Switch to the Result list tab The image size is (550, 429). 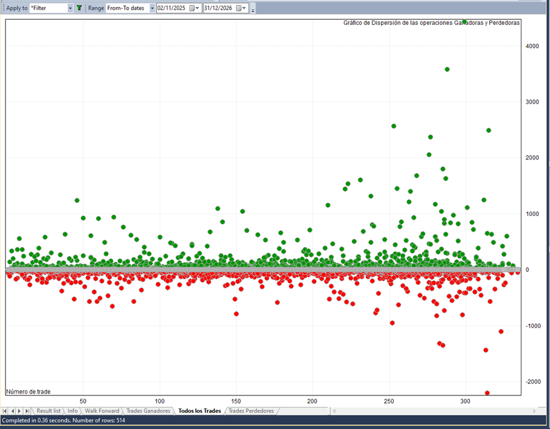[48, 411]
